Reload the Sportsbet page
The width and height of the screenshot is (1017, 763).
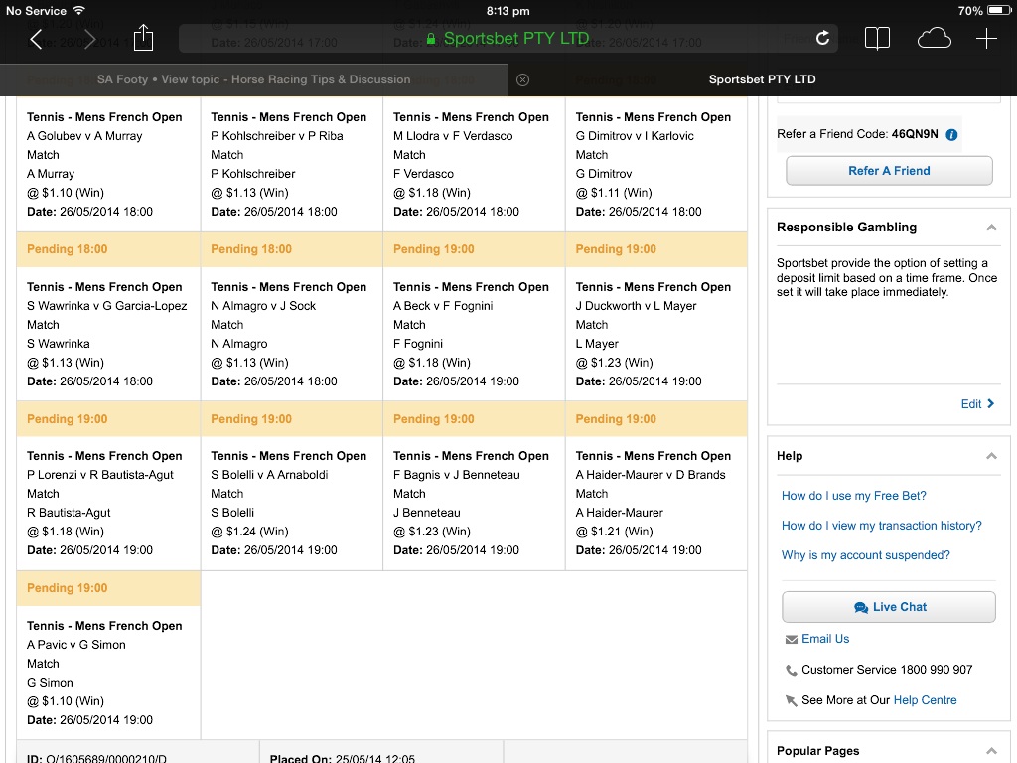pos(822,38)
